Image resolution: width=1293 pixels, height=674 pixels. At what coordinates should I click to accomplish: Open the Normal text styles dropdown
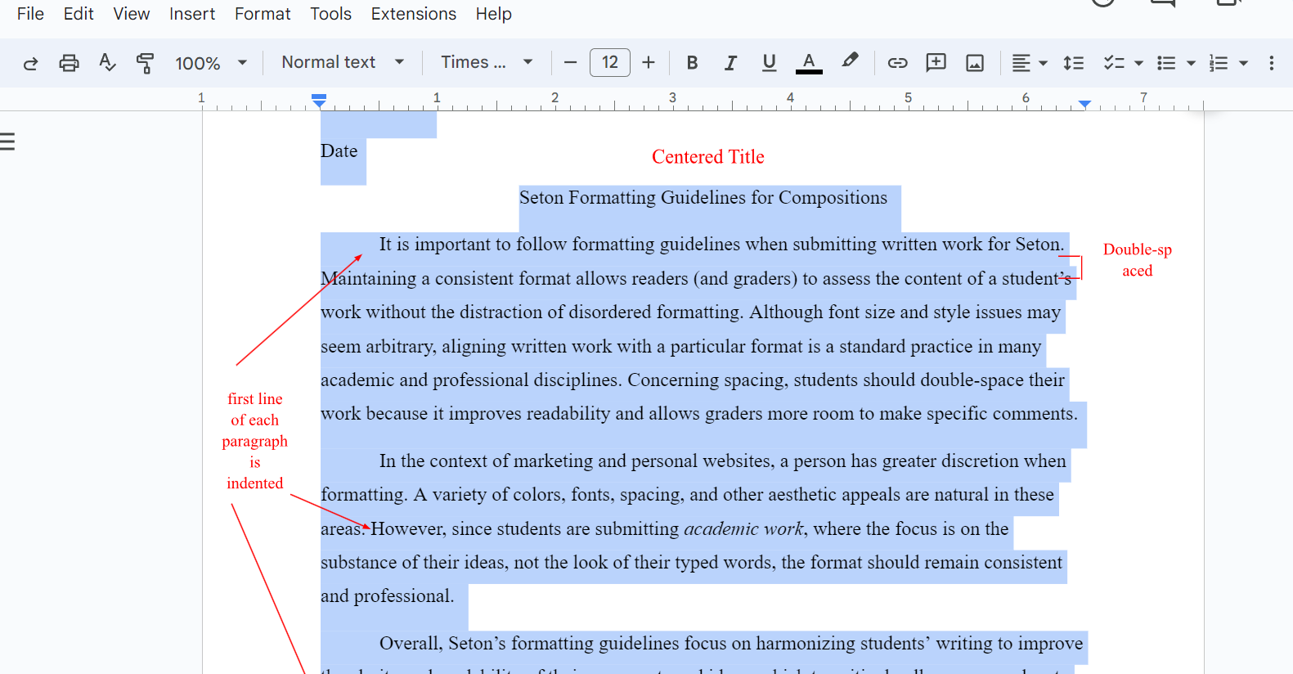pos(343,62)
